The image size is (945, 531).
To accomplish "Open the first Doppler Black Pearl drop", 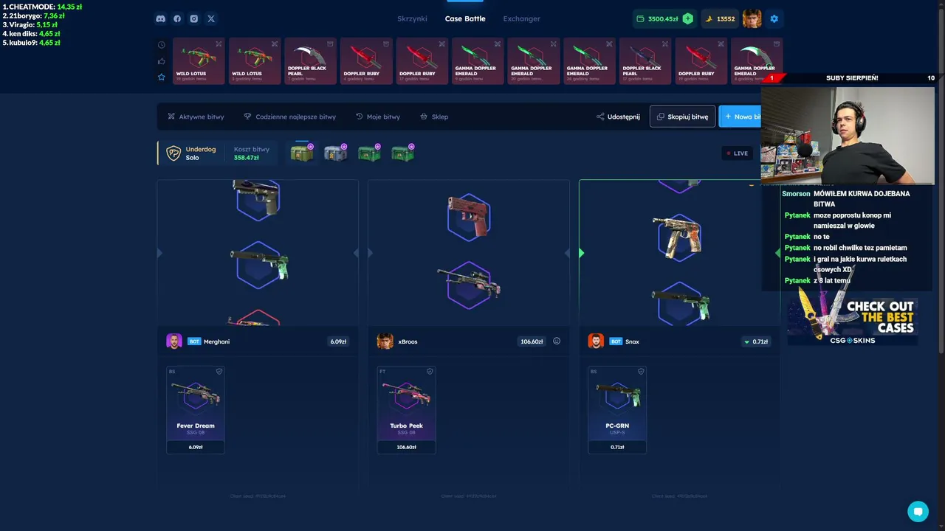I will pyautogui.click(x=310, y=61).
